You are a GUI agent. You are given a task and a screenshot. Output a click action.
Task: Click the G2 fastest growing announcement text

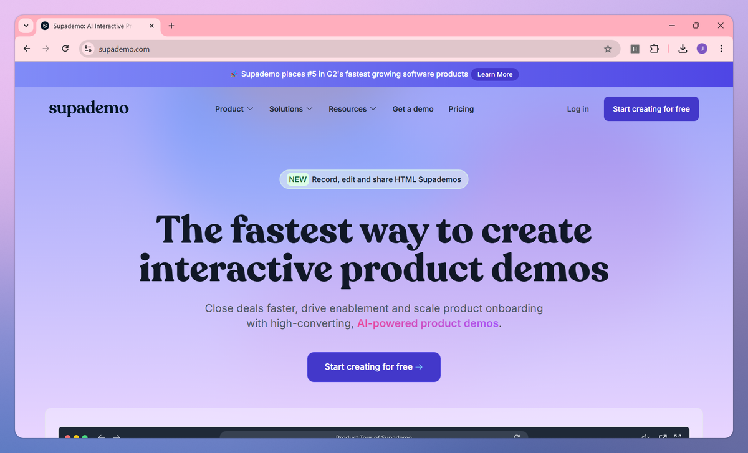pyautogui.click(x=355, y=74)
